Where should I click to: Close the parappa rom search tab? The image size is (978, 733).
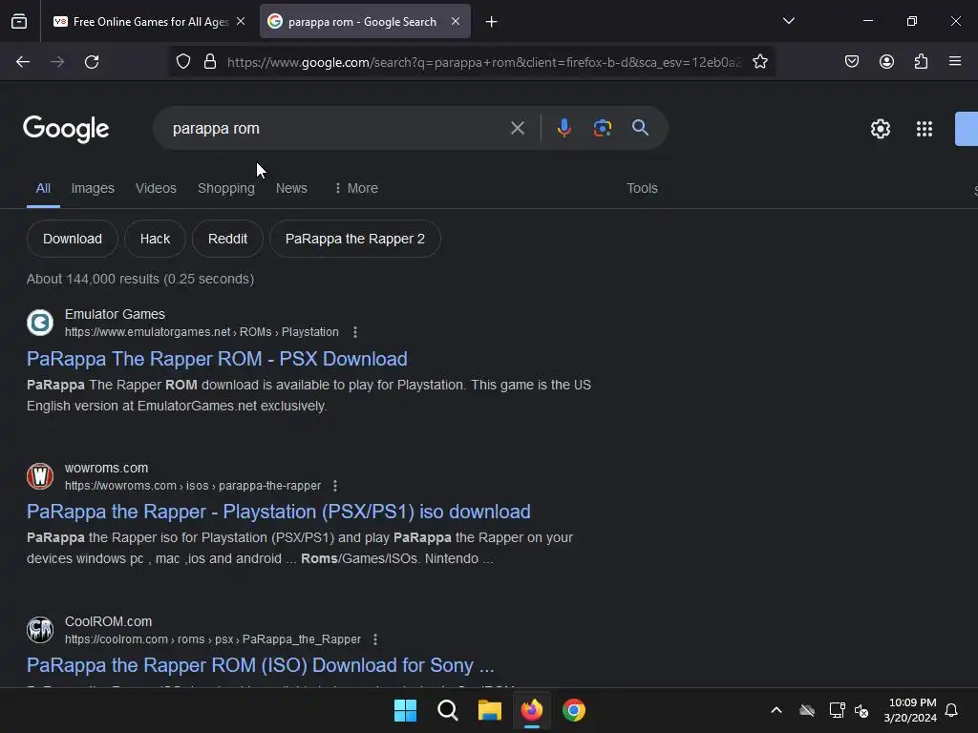456,22
